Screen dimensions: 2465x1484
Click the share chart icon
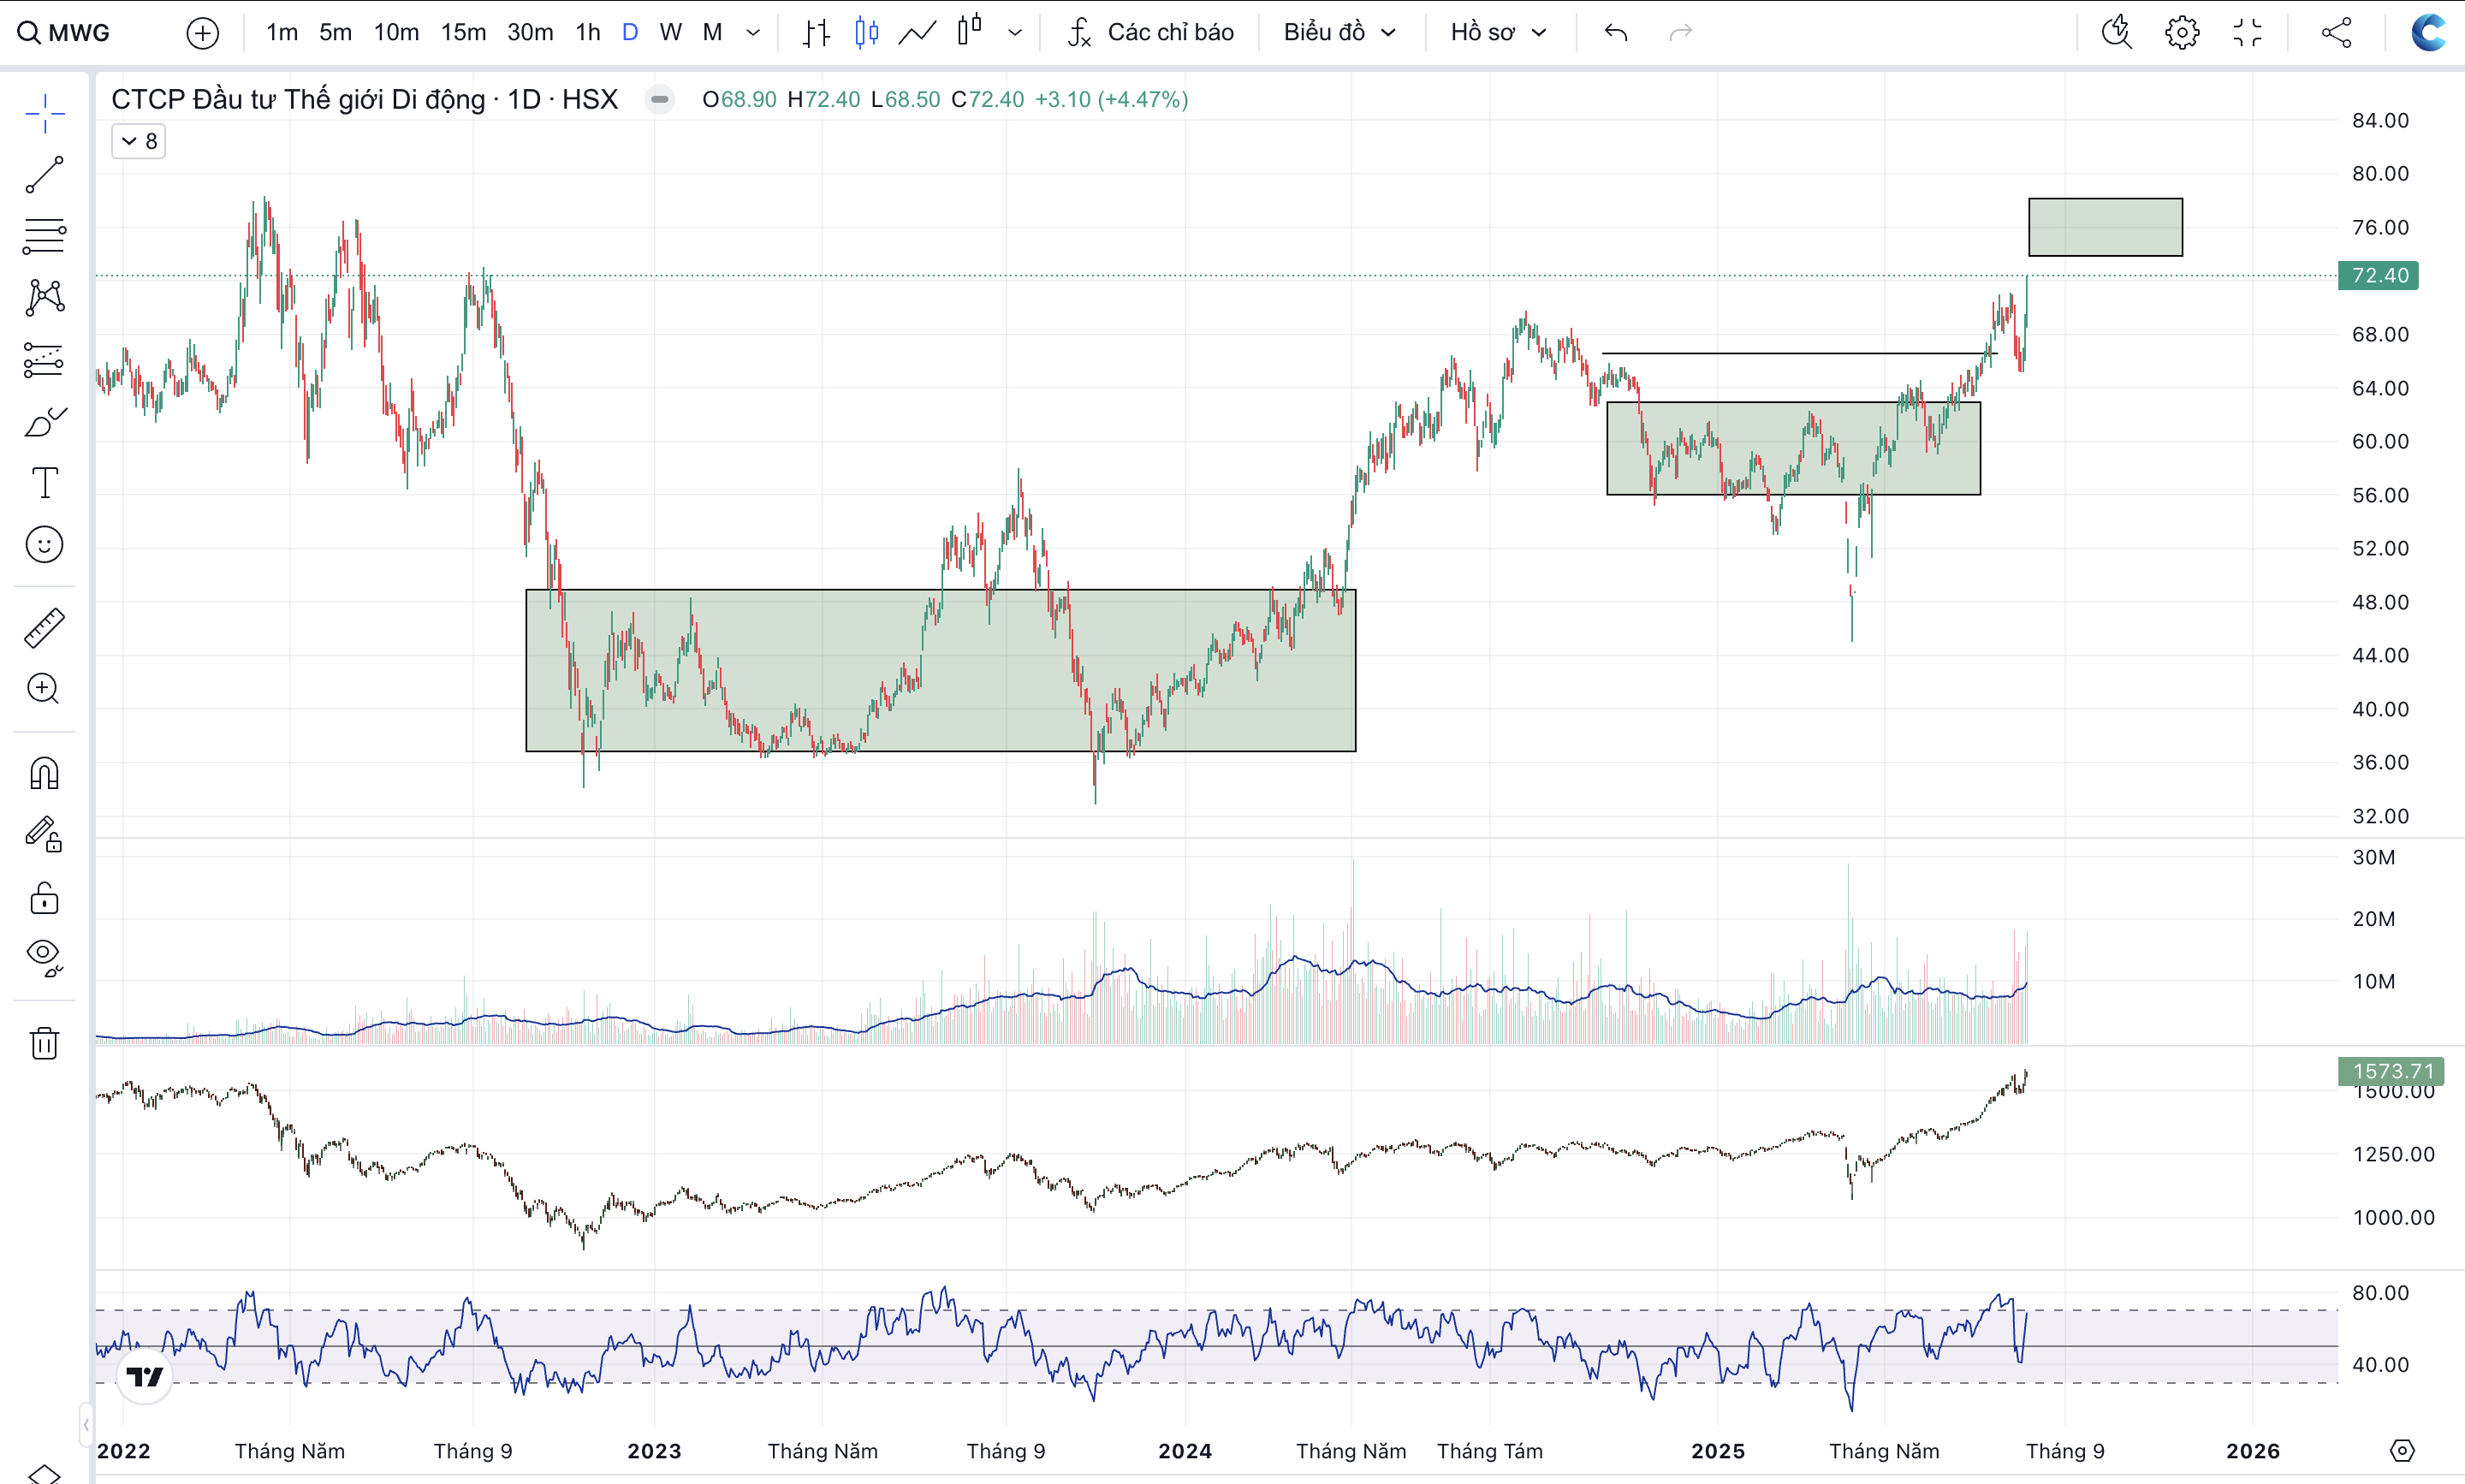2336,32
